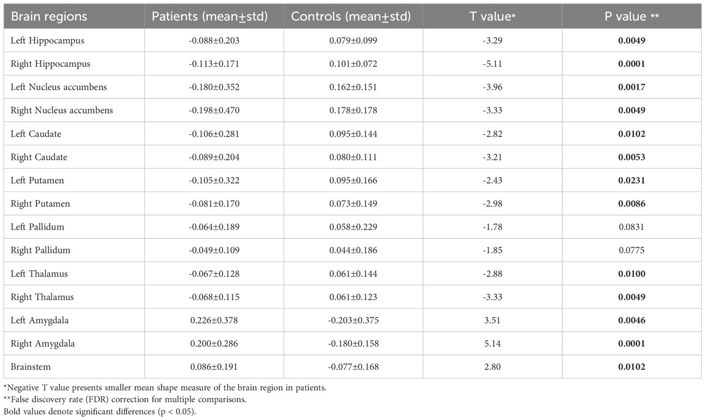
Task: Select the T value column header
Action: click(493, 16)
